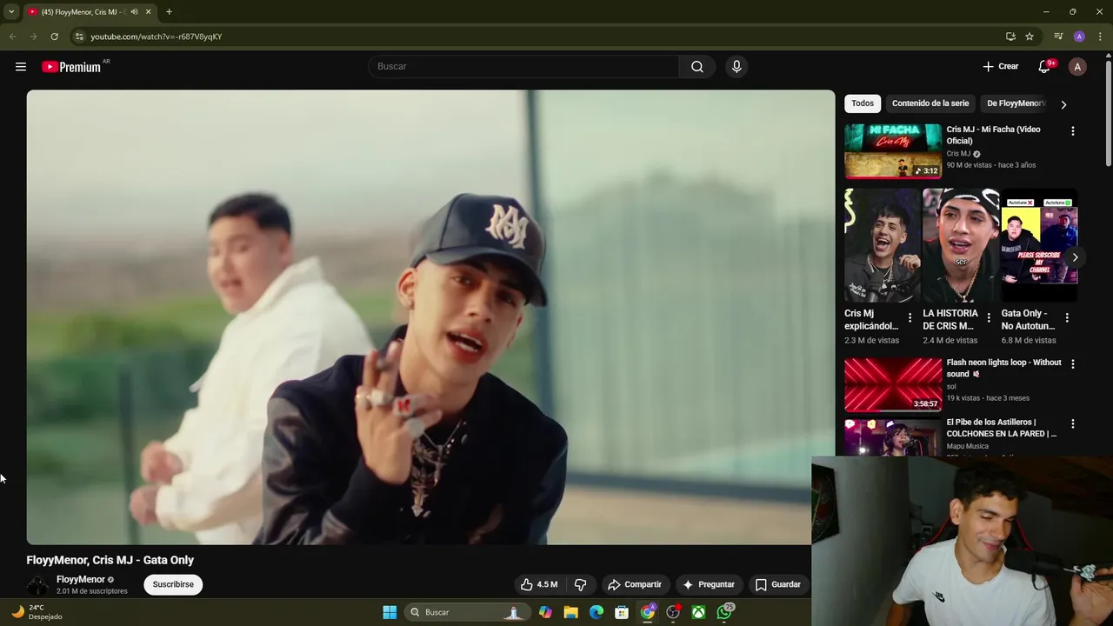Open the Windows Start menu
Viewport: 1113px width, 626px height.
click(390, 612)
